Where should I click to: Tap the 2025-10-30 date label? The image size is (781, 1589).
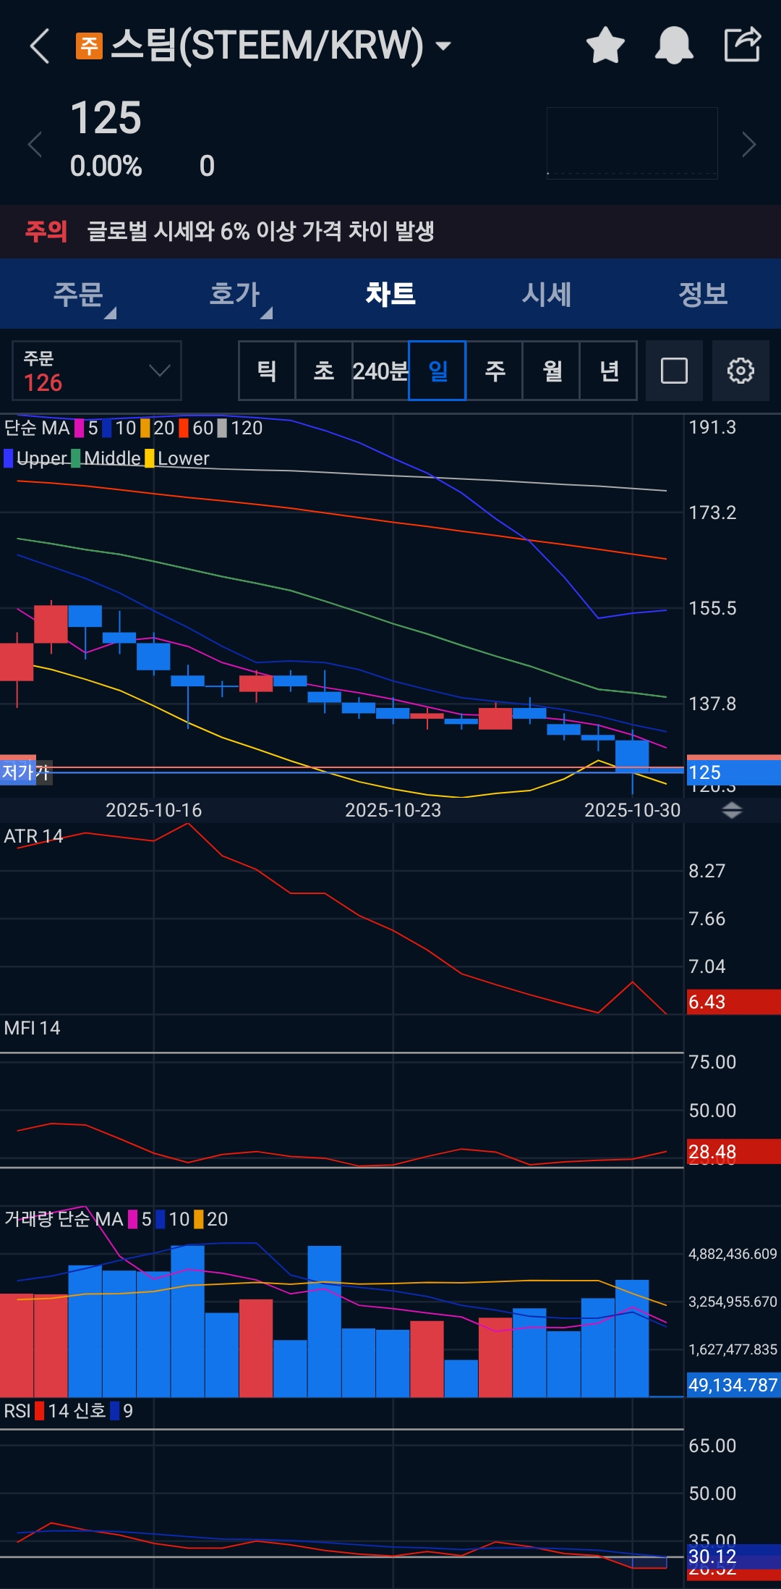(632, 810)
